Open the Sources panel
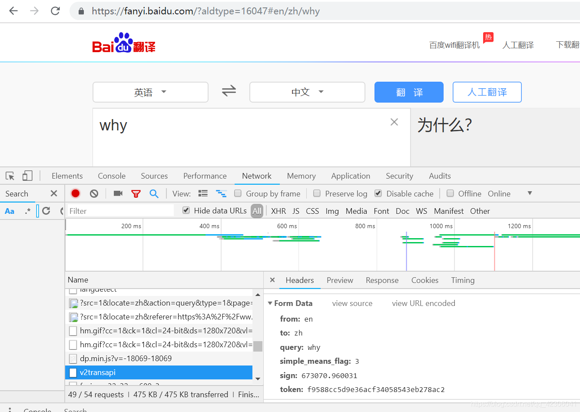The image size is (580, 412). click(154, 176)
